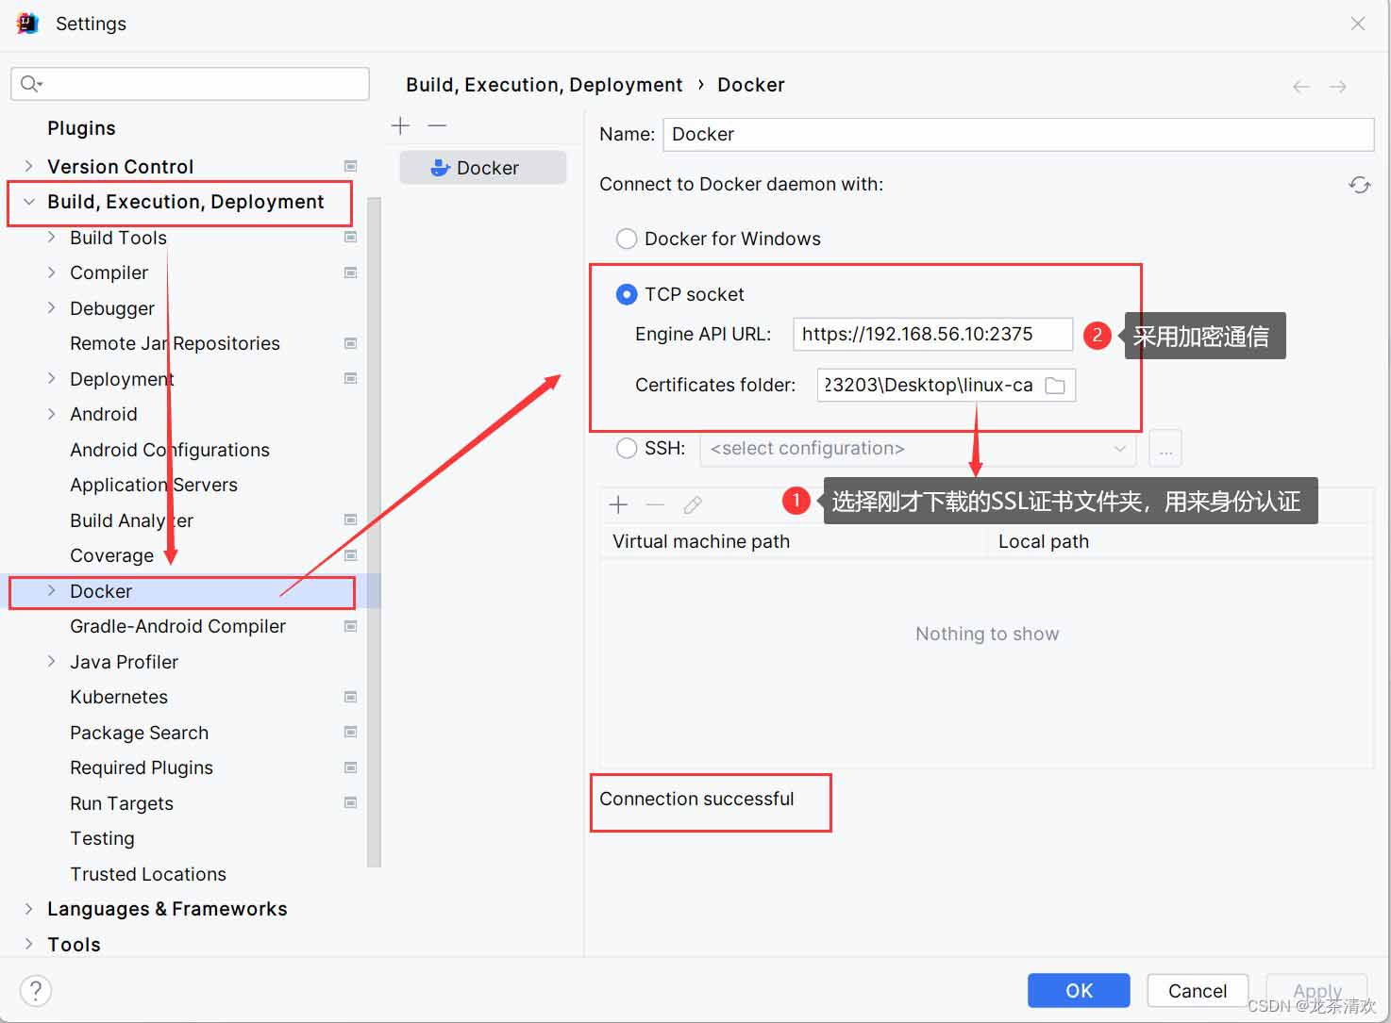Image resolution: width=1391 pixels, height=1023 pixels.
Task: Expand the Version Control section
Action: 28,166
